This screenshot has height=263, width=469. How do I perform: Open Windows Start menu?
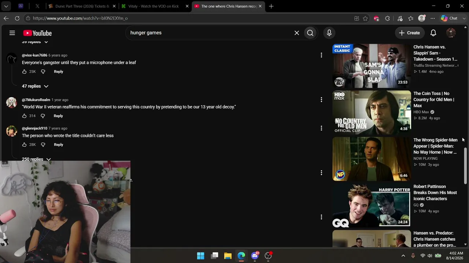(x=201, y=256)
